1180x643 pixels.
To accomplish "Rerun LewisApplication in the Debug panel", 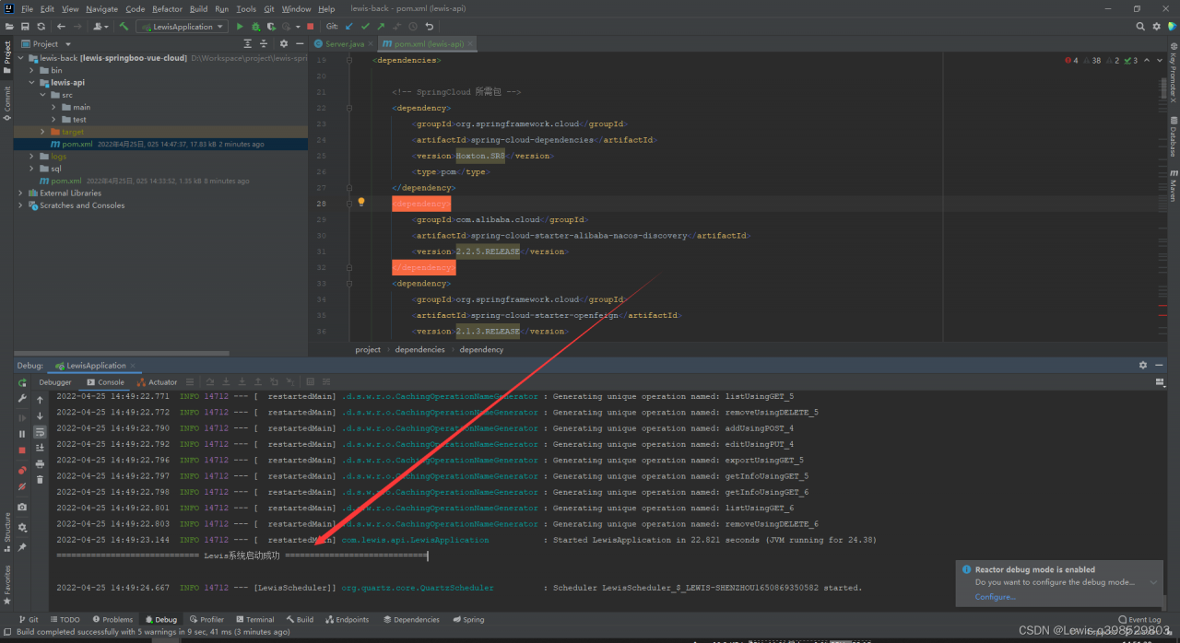I will (22, 382).
